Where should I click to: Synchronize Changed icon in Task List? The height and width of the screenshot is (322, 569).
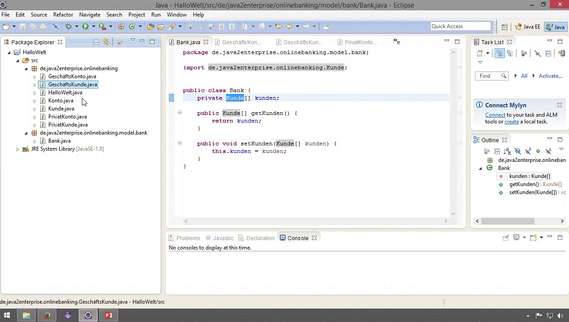coord(561,53)
